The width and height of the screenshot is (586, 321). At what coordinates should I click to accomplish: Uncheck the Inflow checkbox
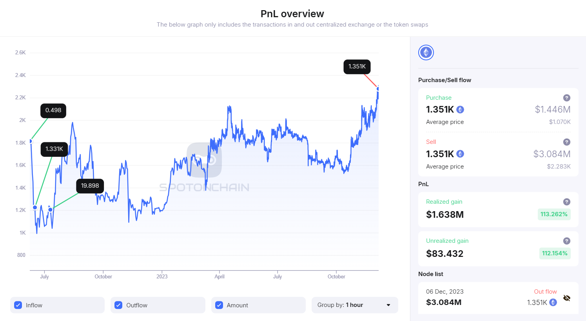18,305
